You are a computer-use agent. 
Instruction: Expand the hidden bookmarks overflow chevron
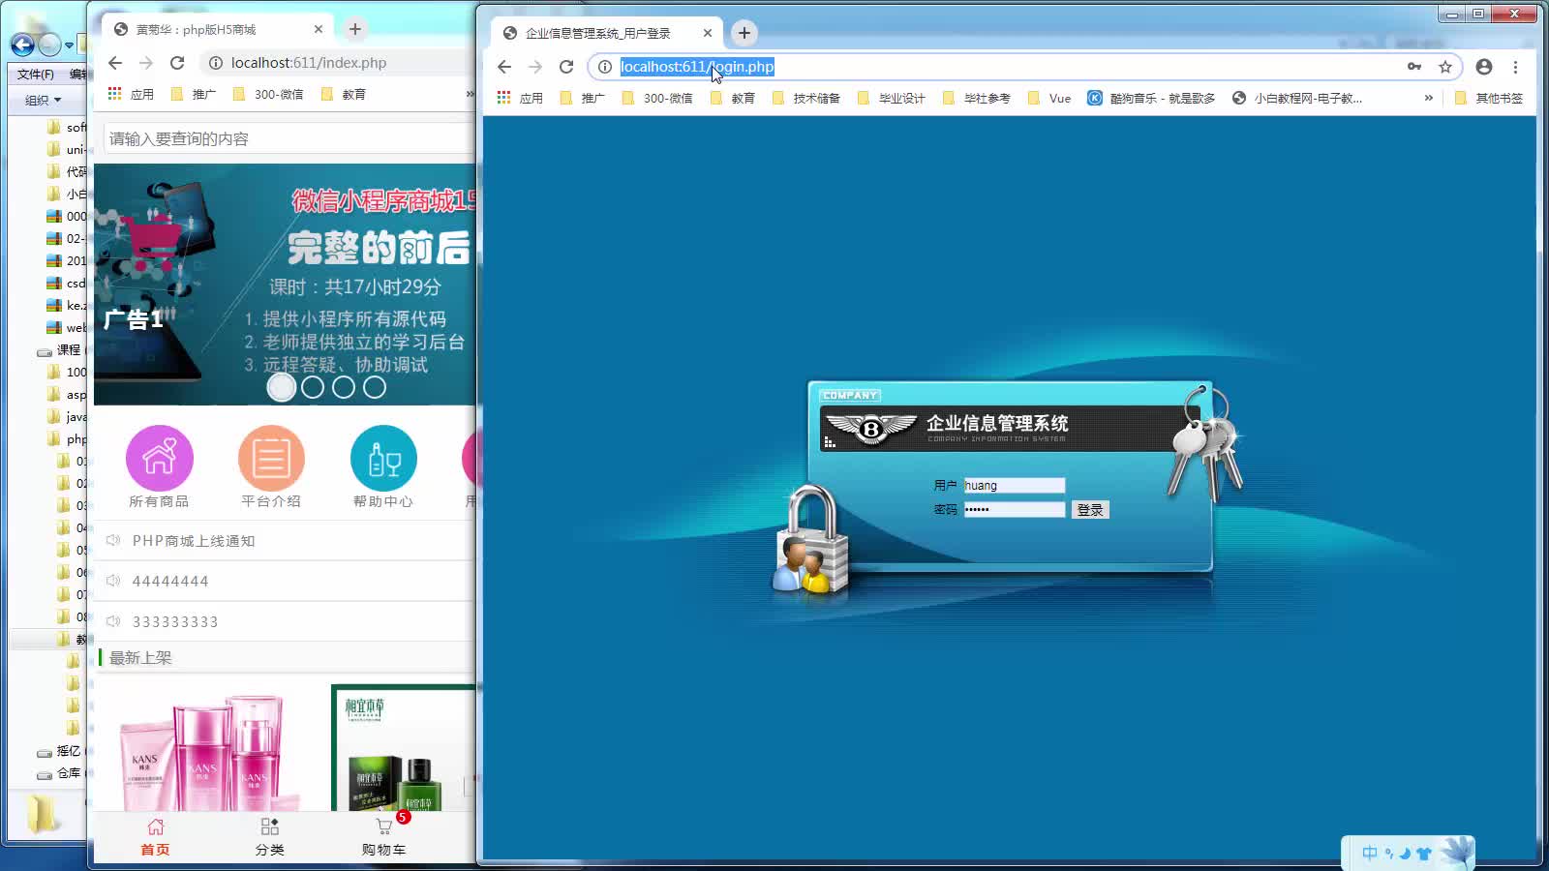pyautogui.click(x=1430, y=97)
